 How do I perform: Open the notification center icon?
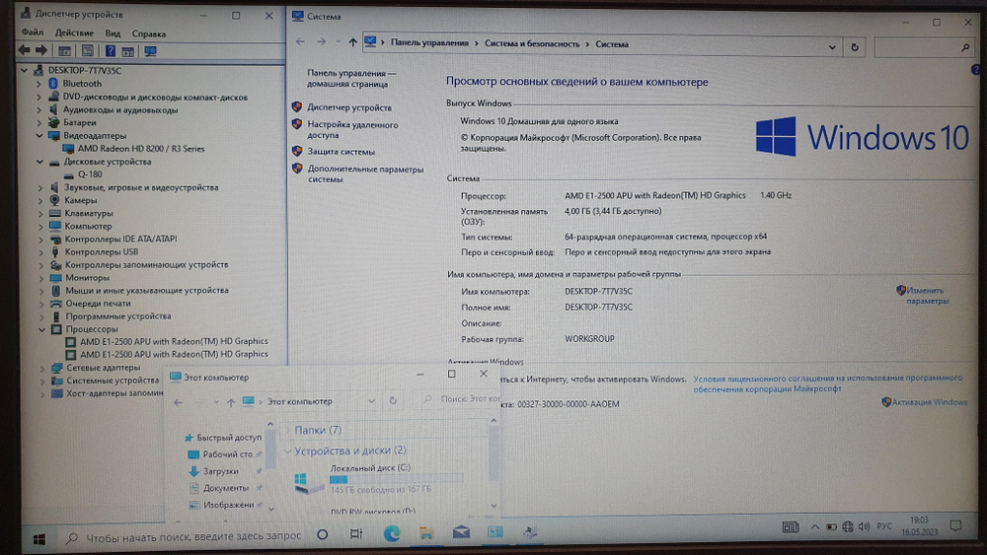coord(955,526)
